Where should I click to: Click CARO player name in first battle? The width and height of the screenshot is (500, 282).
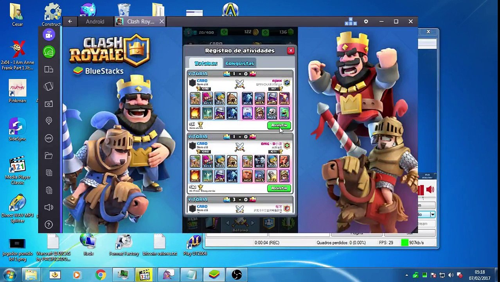tap(202, 81)
